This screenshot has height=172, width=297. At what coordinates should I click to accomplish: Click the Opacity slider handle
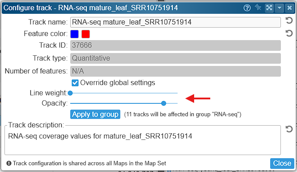click(x=164, y=103)
